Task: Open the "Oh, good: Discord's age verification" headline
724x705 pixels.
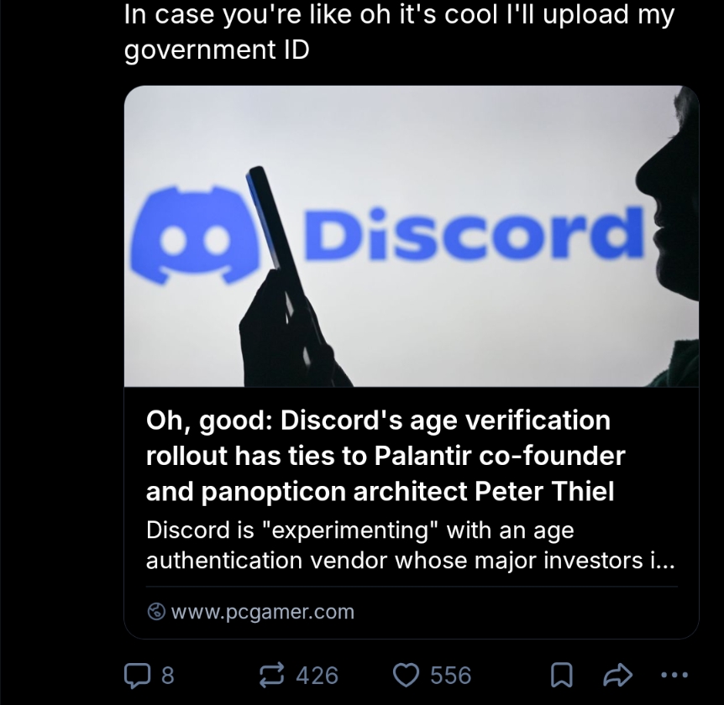Action: pos(378,420)
